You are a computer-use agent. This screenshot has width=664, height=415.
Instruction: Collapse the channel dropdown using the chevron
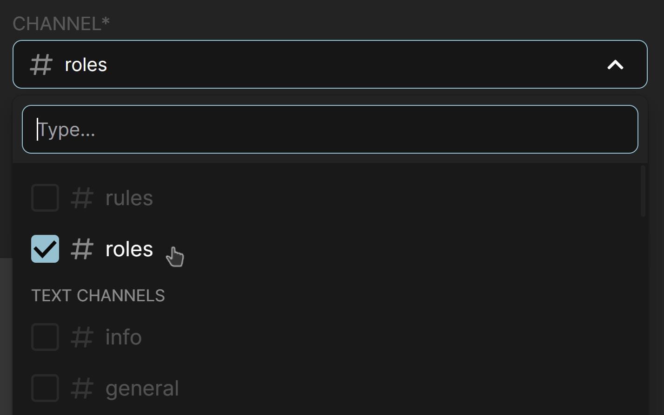tap(615, 65)
